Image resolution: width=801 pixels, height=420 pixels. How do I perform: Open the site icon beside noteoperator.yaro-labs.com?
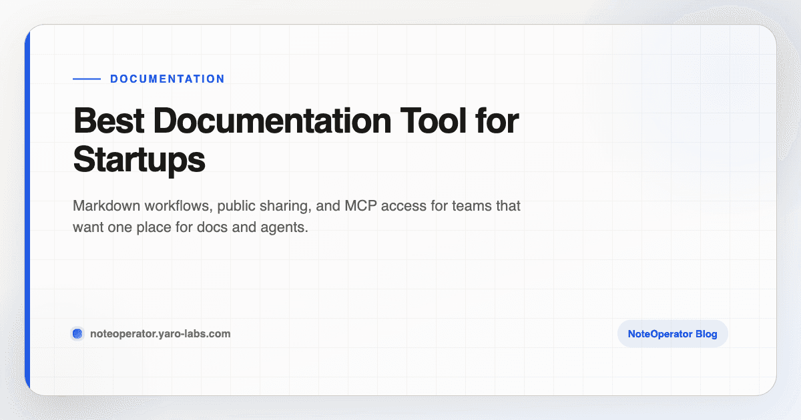[x=77, y=333]
